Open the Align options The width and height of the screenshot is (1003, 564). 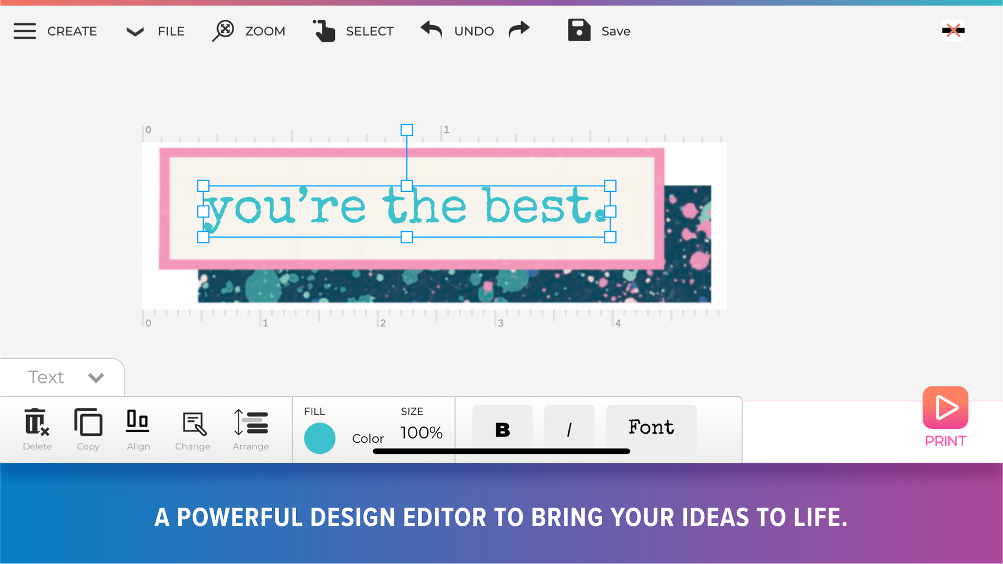[138, 430]
